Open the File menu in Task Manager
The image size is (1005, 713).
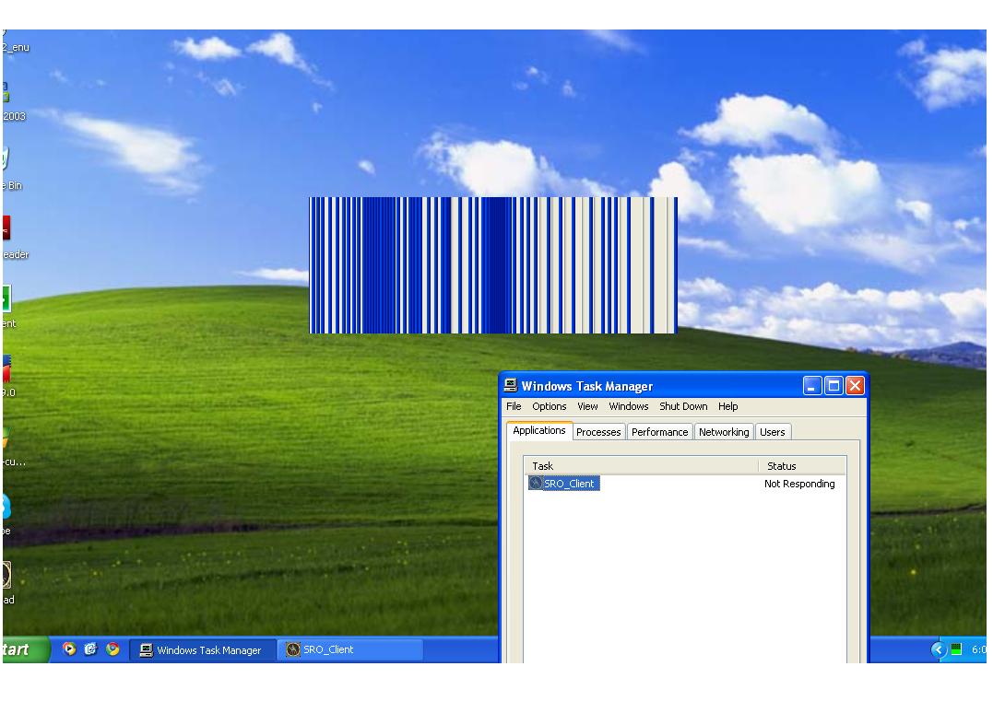(514, 406)
